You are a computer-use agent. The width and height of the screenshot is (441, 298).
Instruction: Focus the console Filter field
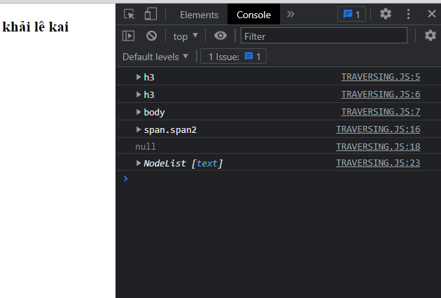coord(323,36)
